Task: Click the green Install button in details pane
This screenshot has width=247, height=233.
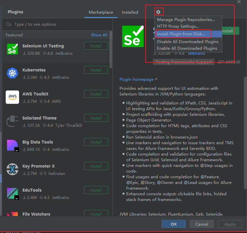Action: click(x=231, y=31)
